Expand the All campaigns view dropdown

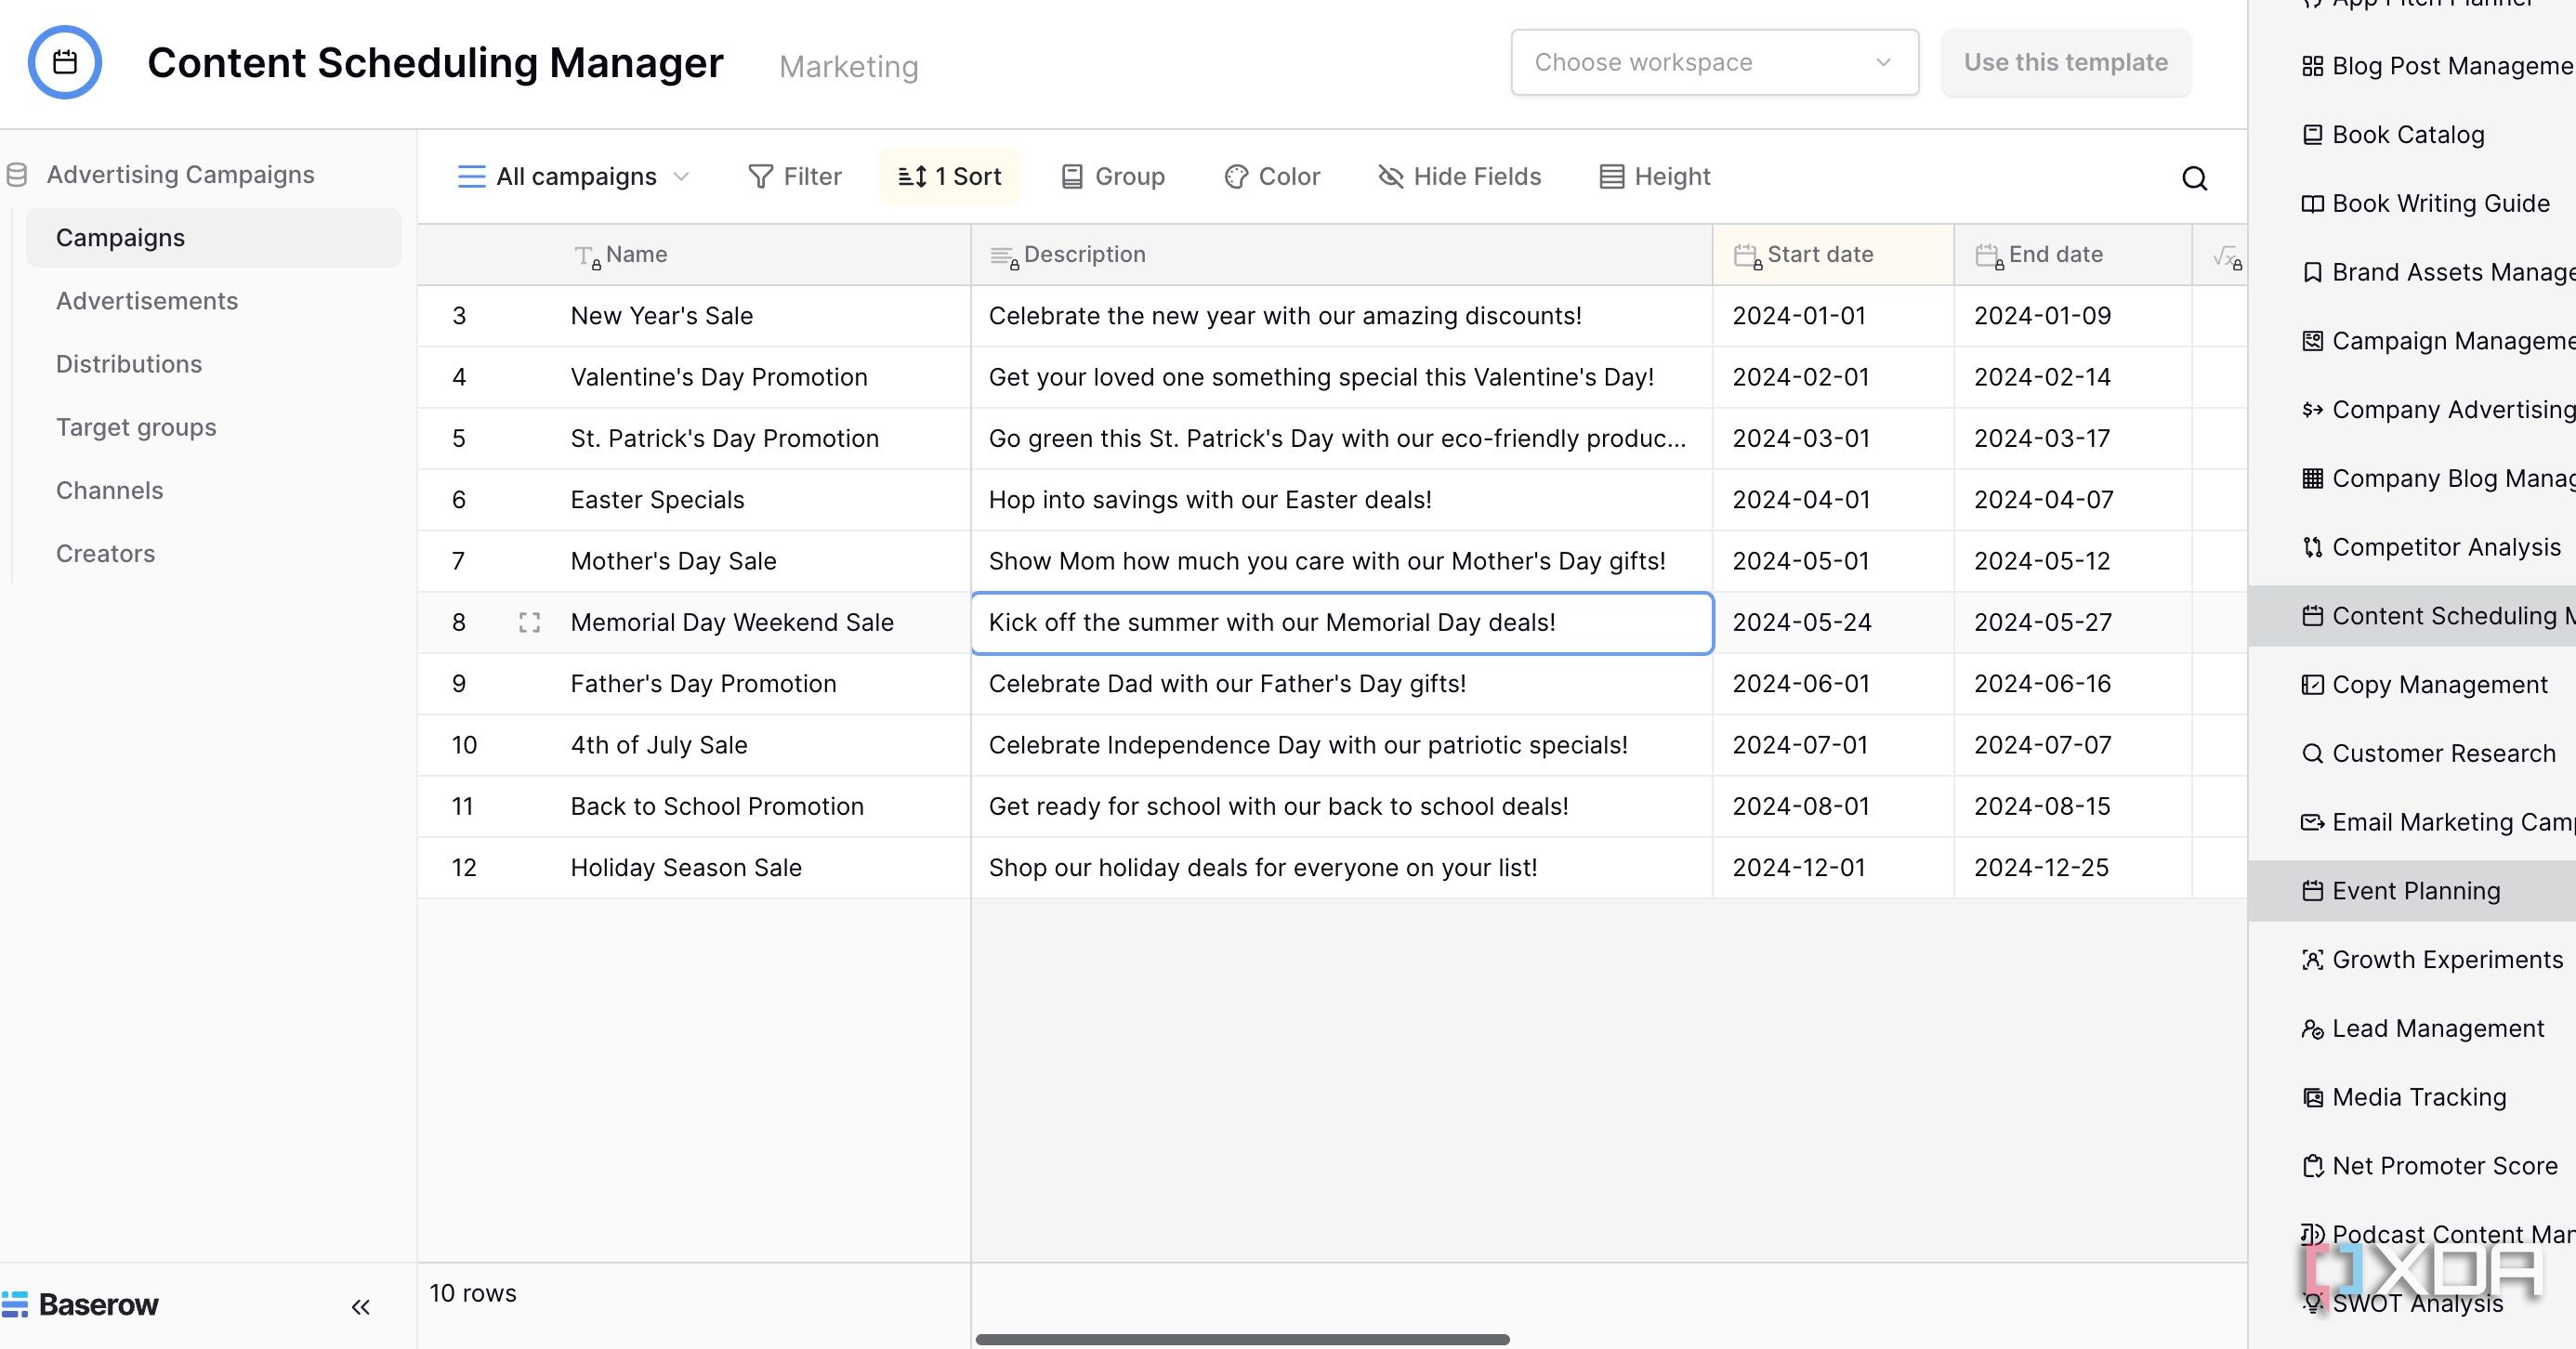click(574, 177)
